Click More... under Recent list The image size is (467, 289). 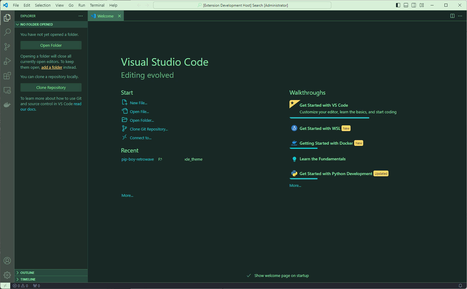(x=127, y=195)
